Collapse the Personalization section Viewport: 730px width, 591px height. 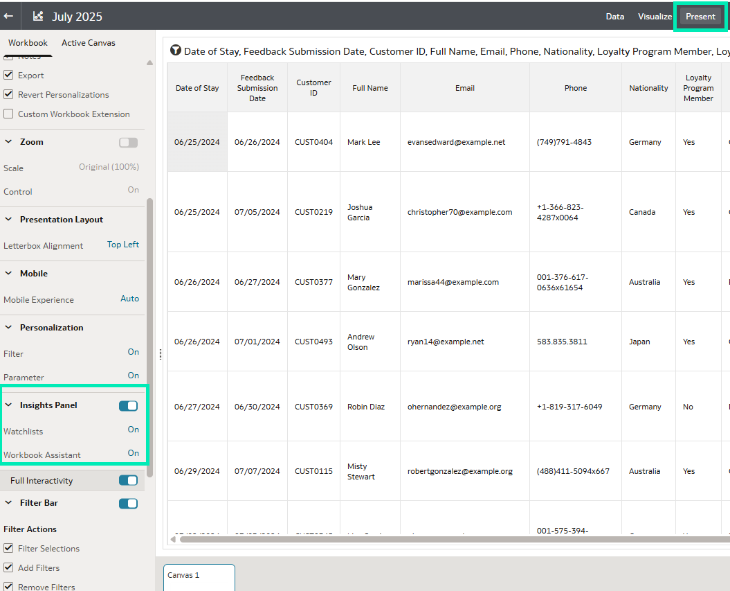point(9,328)
